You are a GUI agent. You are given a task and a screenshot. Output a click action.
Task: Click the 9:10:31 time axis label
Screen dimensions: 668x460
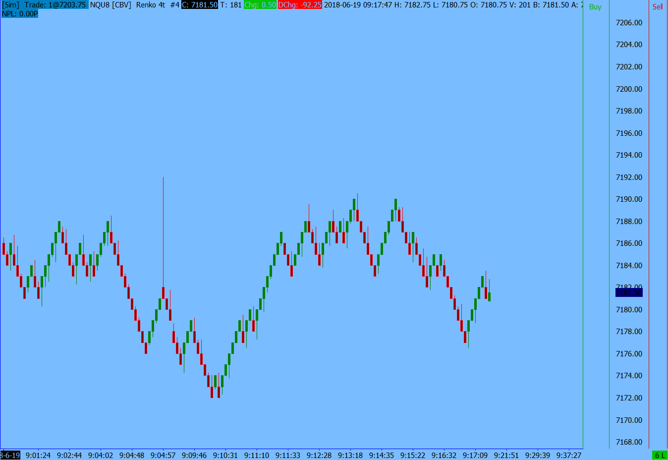point(225,455)
